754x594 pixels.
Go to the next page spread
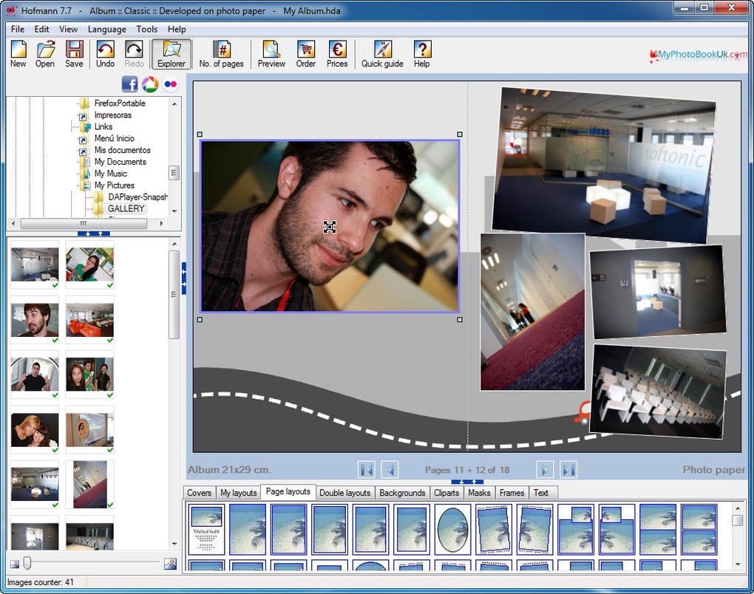[x=545, y=470]
